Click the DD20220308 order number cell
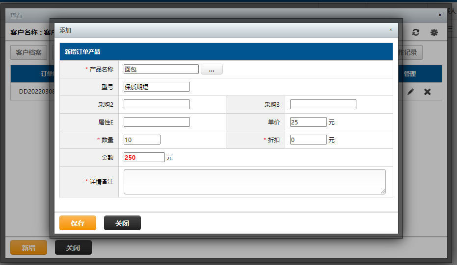This screenshot has height=265, width=457. click(x=37, y=91)
